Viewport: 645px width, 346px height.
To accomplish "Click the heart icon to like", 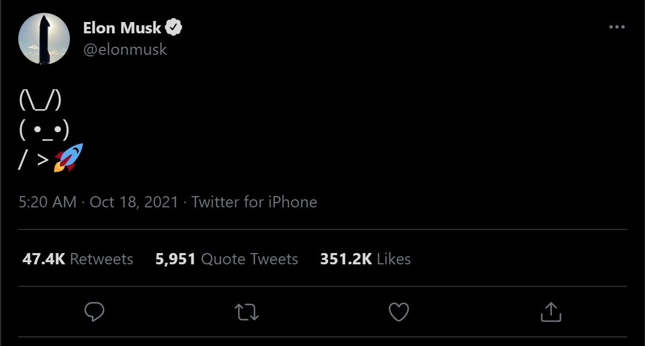I will click(399, 312).
